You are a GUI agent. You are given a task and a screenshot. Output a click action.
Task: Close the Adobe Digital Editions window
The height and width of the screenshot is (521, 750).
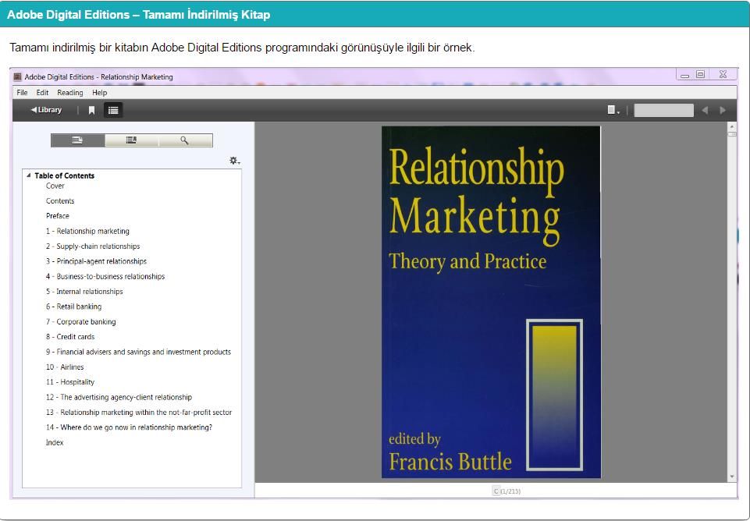(723, 75)
